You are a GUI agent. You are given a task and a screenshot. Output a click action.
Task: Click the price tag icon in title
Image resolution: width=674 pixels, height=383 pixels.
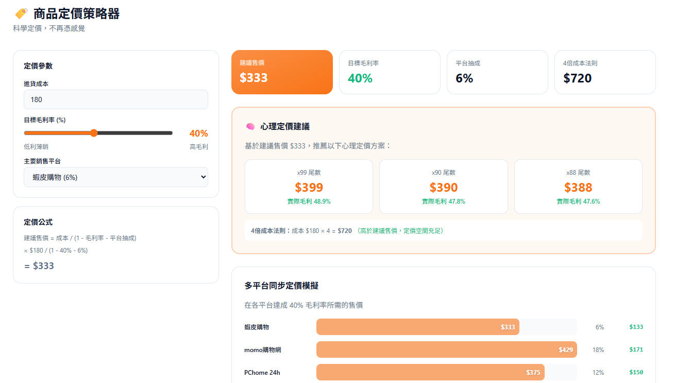tap(21, 14)
